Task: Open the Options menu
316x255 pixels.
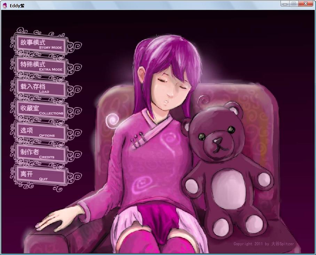Action: (41, 132)
